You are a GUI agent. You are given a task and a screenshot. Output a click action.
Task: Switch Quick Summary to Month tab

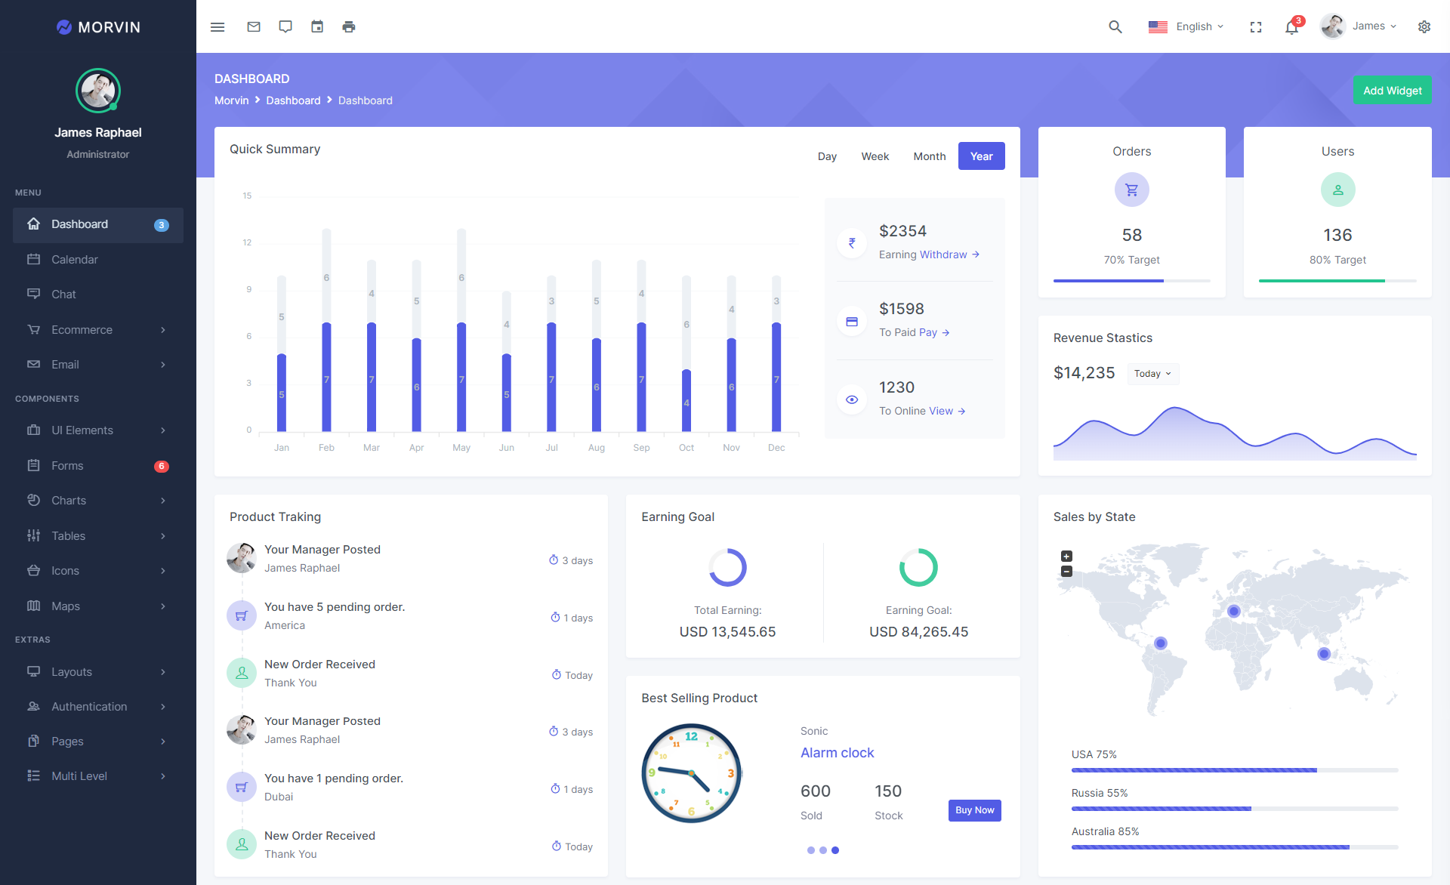coord(929,156)
